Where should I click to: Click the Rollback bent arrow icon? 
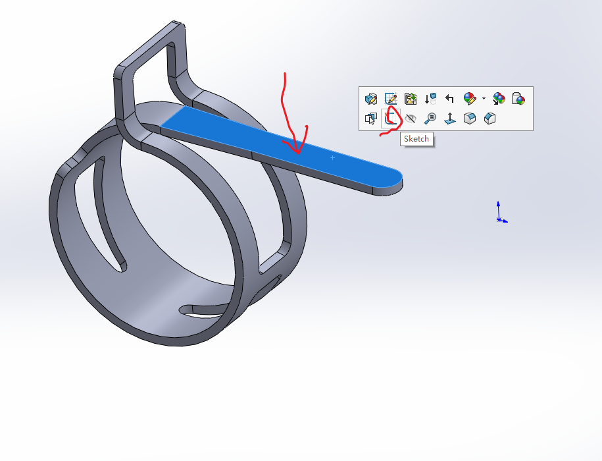pos(449,99)
